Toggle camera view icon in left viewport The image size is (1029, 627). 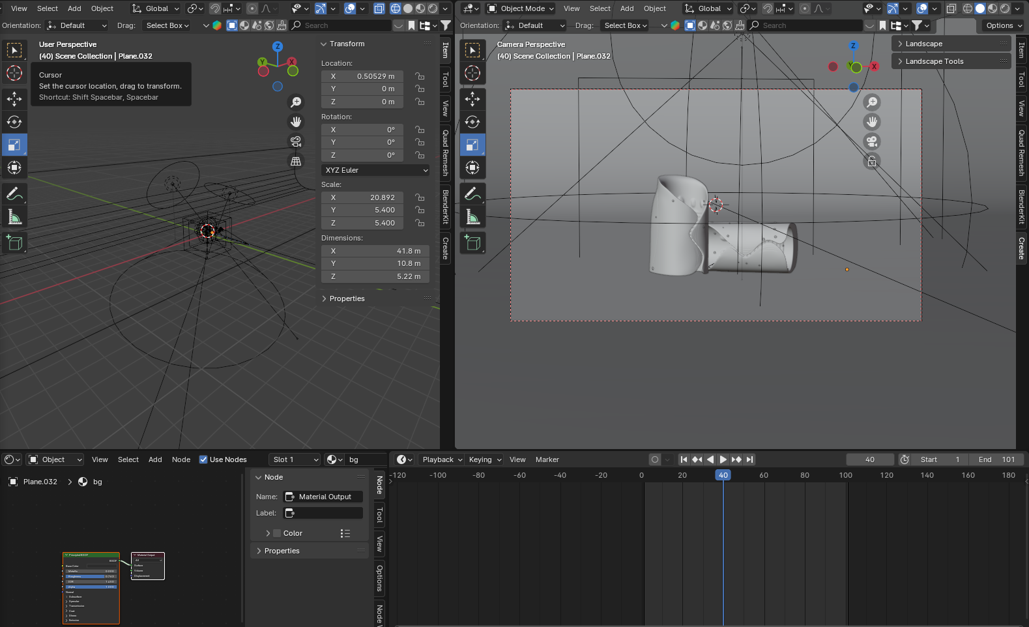(x=296, y=141)
